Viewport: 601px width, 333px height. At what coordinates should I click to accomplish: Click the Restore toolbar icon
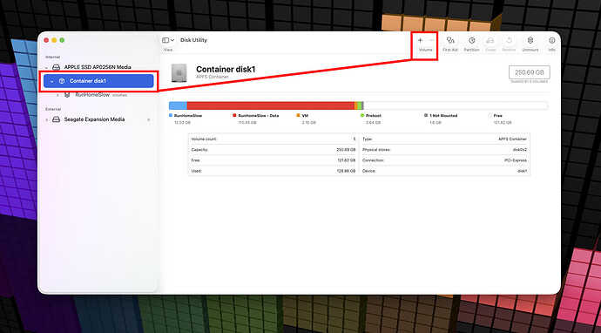click(509, 40)
